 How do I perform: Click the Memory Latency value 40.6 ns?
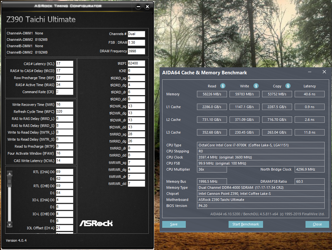pos(310,94)
